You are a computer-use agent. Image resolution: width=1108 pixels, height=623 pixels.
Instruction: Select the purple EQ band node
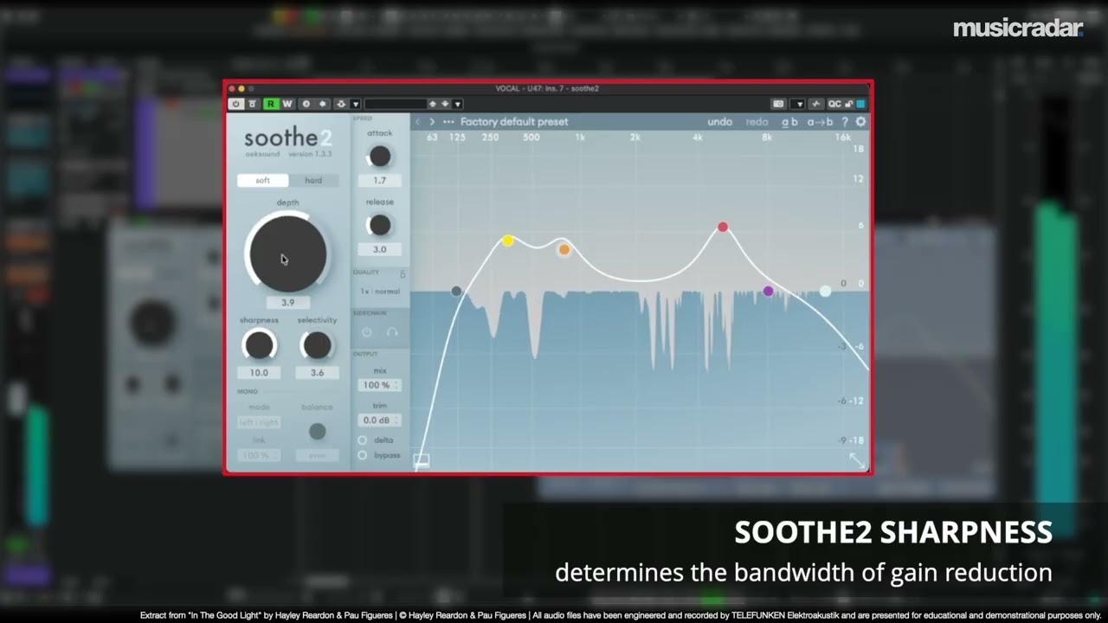point(768,292)
